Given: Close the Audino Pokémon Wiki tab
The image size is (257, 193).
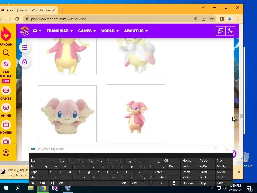Looking at the screenshot, I should click(x=54, y=10).
